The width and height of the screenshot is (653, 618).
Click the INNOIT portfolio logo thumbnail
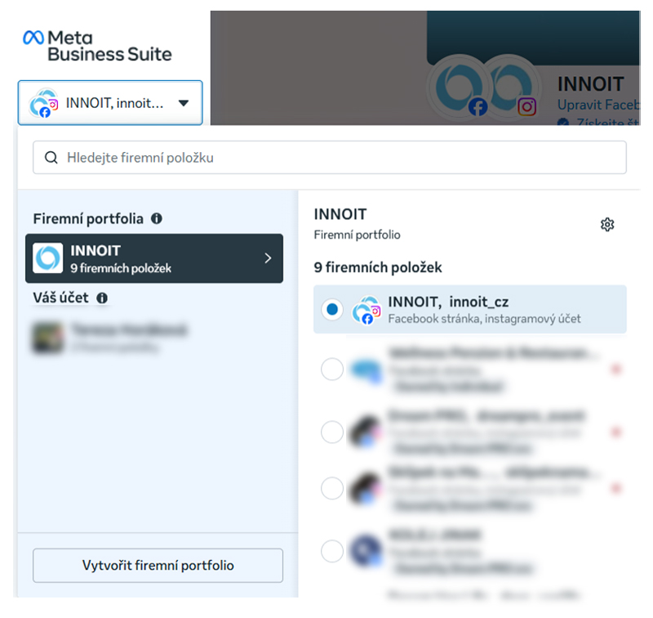click(48, 258)
